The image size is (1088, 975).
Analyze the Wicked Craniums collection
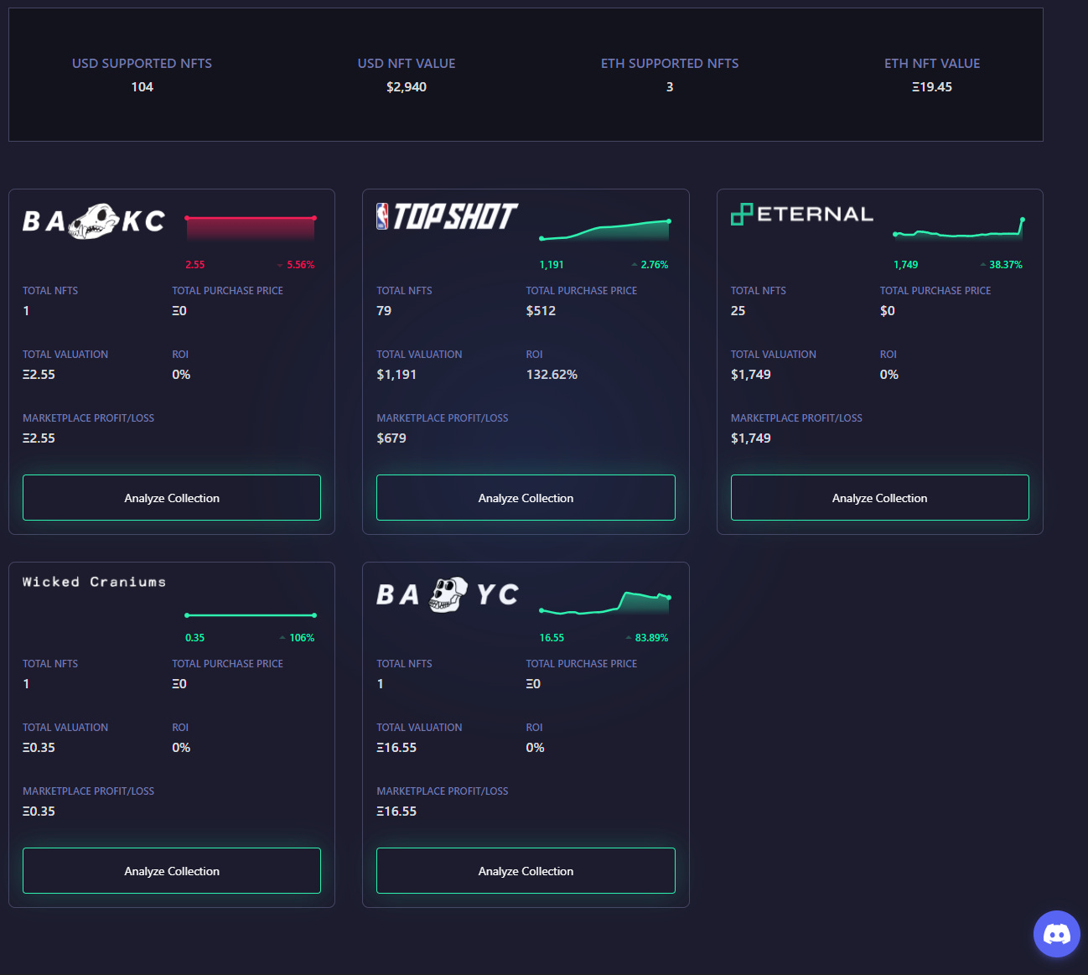(172, 871)
